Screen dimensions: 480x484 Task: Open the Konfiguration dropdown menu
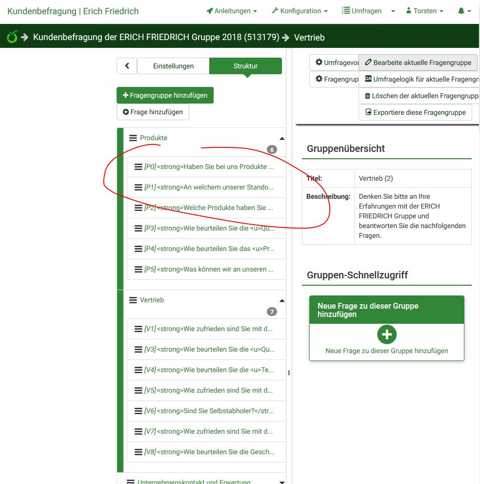click(299, 11)
